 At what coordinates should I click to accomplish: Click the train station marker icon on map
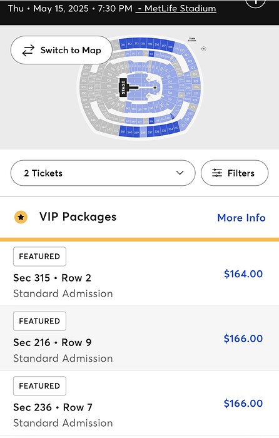204,49
